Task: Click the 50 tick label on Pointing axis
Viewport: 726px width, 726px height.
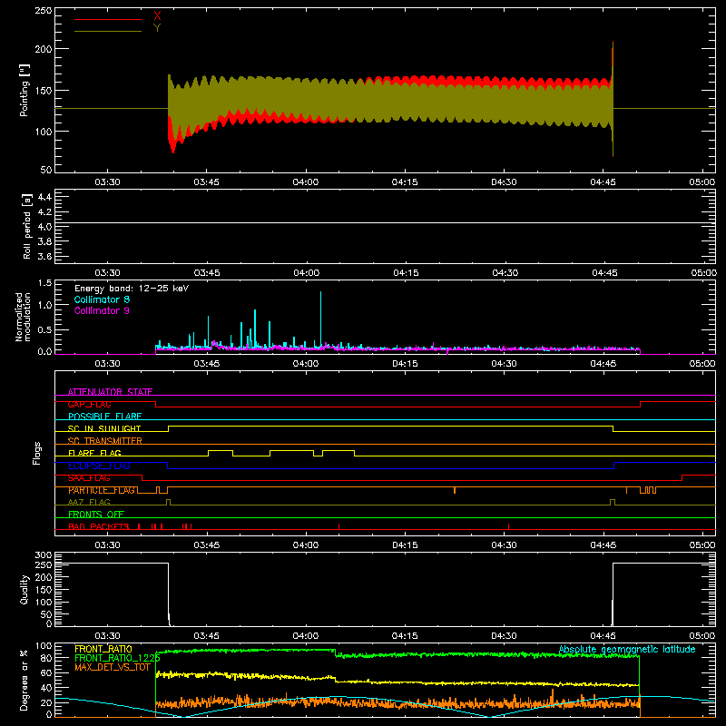Action: coord(46,170)
